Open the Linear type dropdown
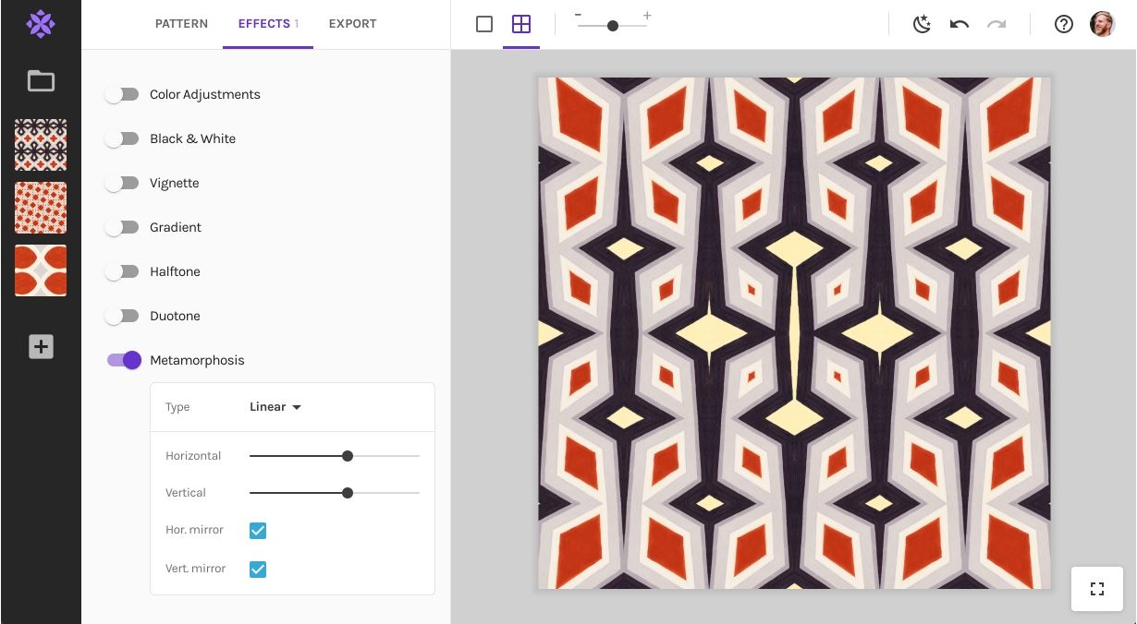 click(275, 407)
